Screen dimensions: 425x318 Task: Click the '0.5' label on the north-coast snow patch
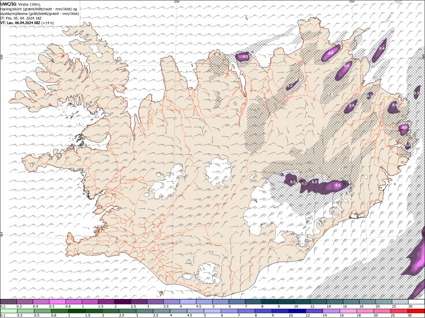[245, 57]
